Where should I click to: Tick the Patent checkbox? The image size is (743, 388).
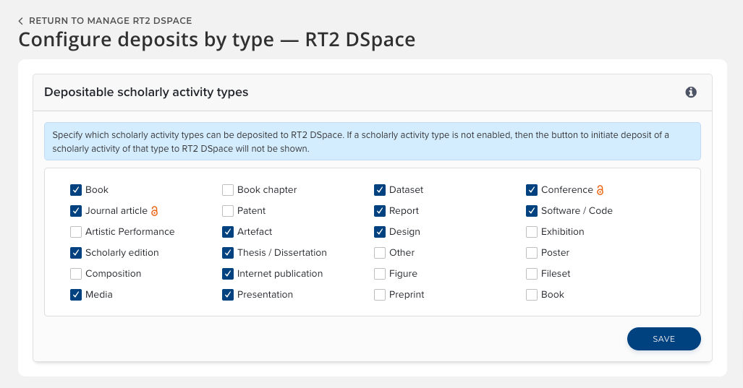228,211
